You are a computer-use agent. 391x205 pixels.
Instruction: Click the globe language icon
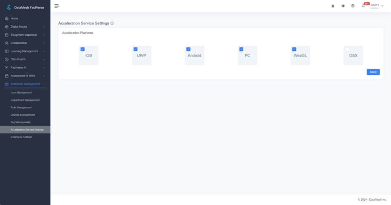(353, 6)
